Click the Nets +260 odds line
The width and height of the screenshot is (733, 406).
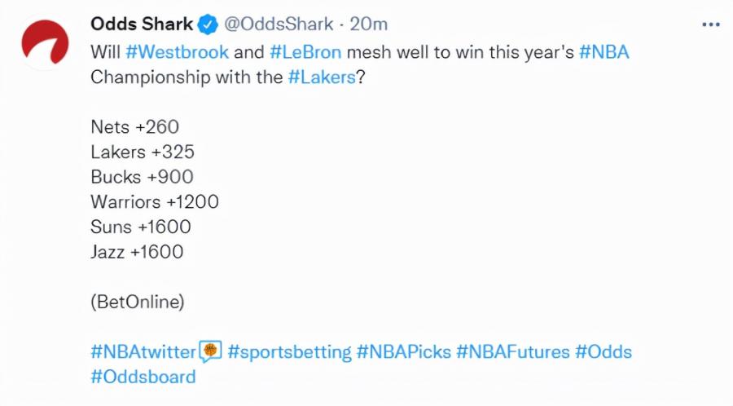[134, 126]
